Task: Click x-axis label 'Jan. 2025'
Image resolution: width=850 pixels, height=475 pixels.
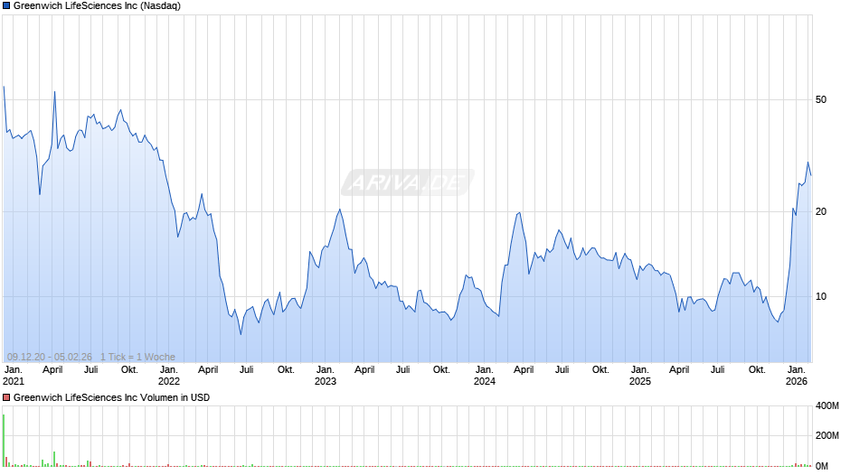Action: [639, 376]
